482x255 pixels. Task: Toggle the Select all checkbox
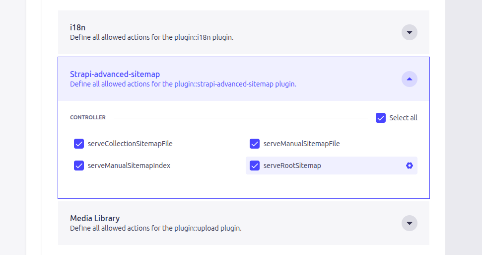point(381,118)
